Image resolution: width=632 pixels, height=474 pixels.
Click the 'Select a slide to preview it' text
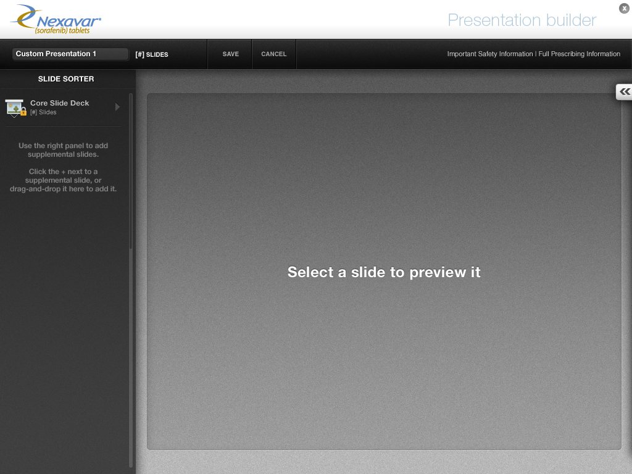coord(384,272)
